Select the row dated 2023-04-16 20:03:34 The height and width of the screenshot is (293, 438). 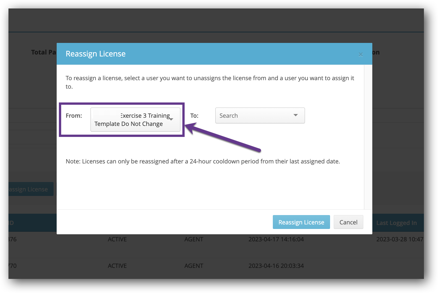[276, 266]
